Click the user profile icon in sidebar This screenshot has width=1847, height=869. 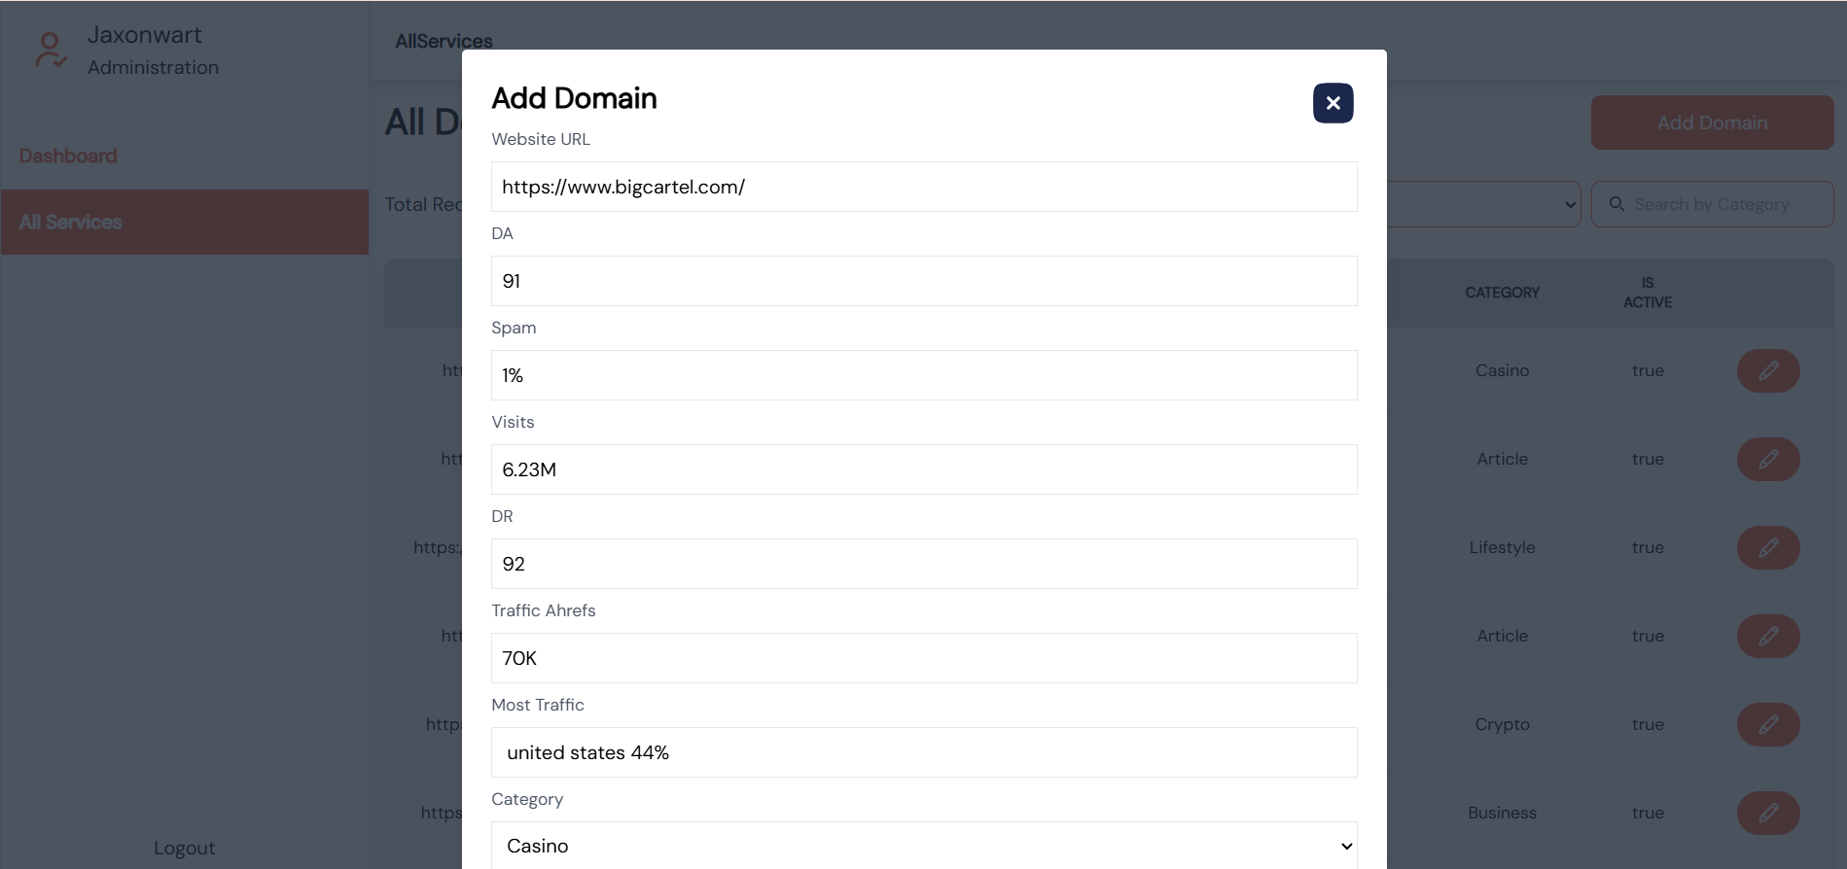[50, 50]
